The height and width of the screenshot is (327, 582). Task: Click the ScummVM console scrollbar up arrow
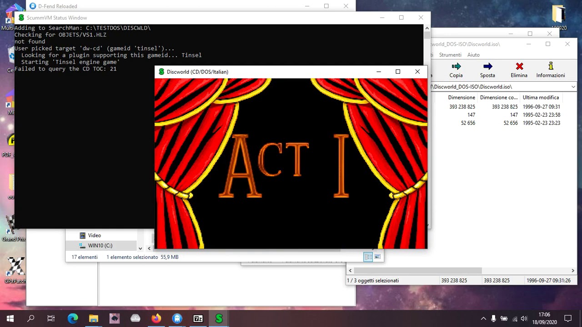[x=426, y=28]
